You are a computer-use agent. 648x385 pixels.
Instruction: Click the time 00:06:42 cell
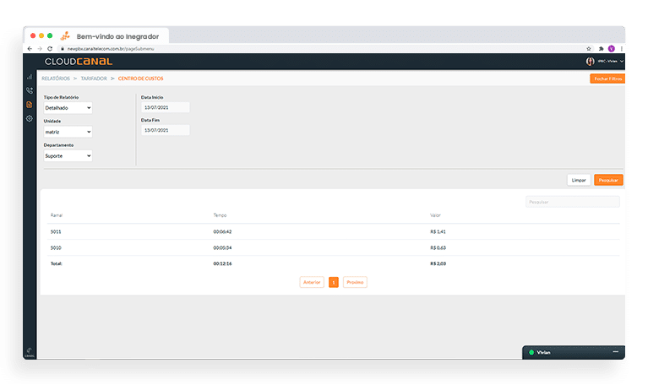point(222,231)
